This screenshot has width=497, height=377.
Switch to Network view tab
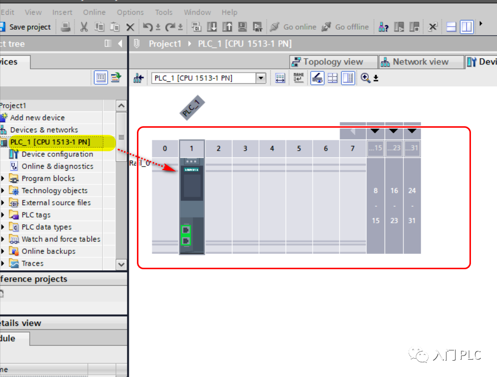pyautogui.click(x=421, y=61)
